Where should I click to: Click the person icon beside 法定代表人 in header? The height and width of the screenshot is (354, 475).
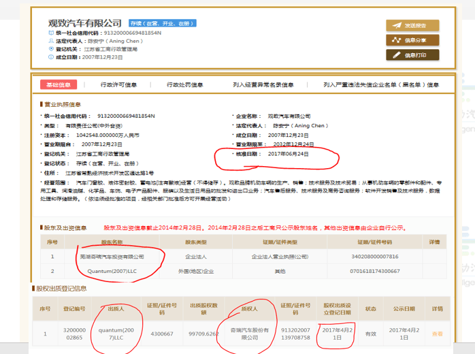coord(51,41)
